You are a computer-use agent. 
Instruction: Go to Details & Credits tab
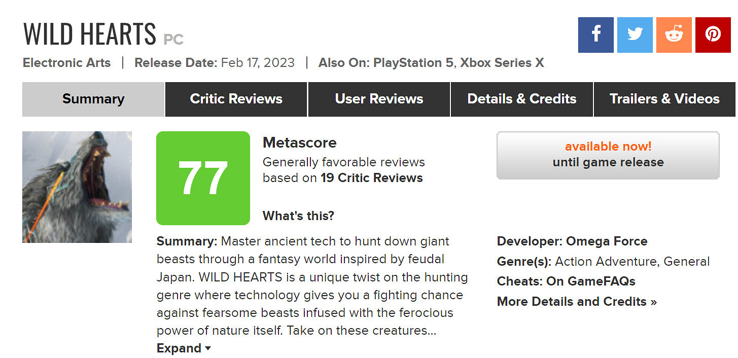[x=521, y=99]
